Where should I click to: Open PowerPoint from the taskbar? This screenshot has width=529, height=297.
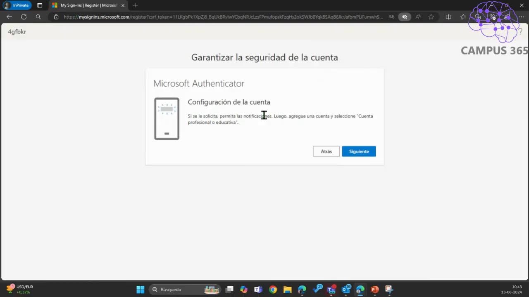tap(375, 290)
